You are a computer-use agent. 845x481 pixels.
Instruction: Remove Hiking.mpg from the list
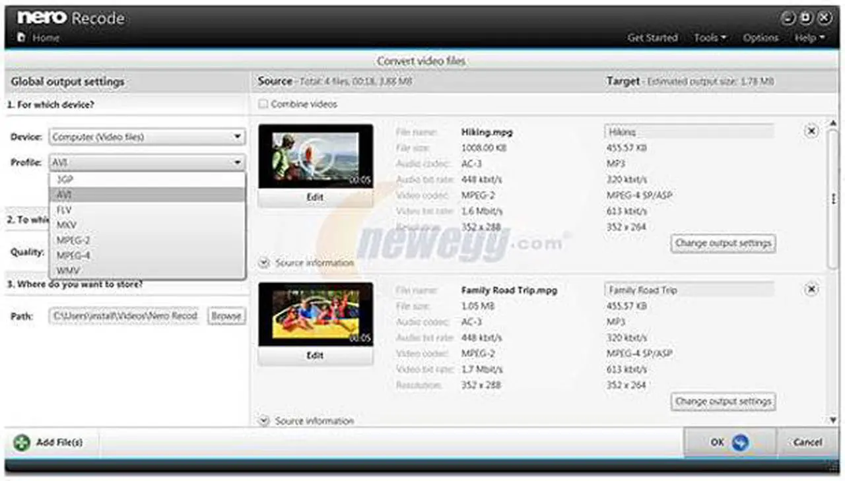pos(811,131)
